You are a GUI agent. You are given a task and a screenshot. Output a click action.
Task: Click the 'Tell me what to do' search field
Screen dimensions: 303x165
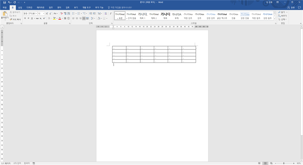point(120,7)
